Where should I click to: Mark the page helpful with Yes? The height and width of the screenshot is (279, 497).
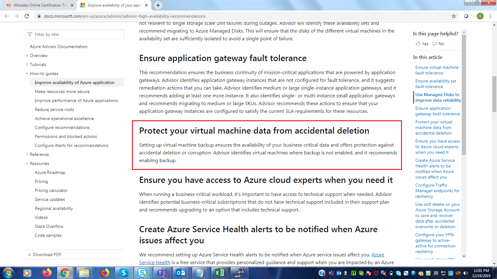tap(422, 44)
